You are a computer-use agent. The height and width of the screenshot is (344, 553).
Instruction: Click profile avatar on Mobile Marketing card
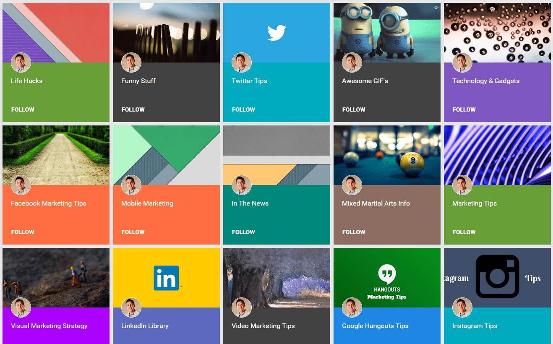point(131,185)
